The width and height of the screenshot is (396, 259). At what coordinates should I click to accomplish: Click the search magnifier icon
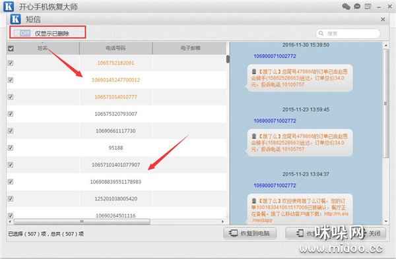click(321, 34)
